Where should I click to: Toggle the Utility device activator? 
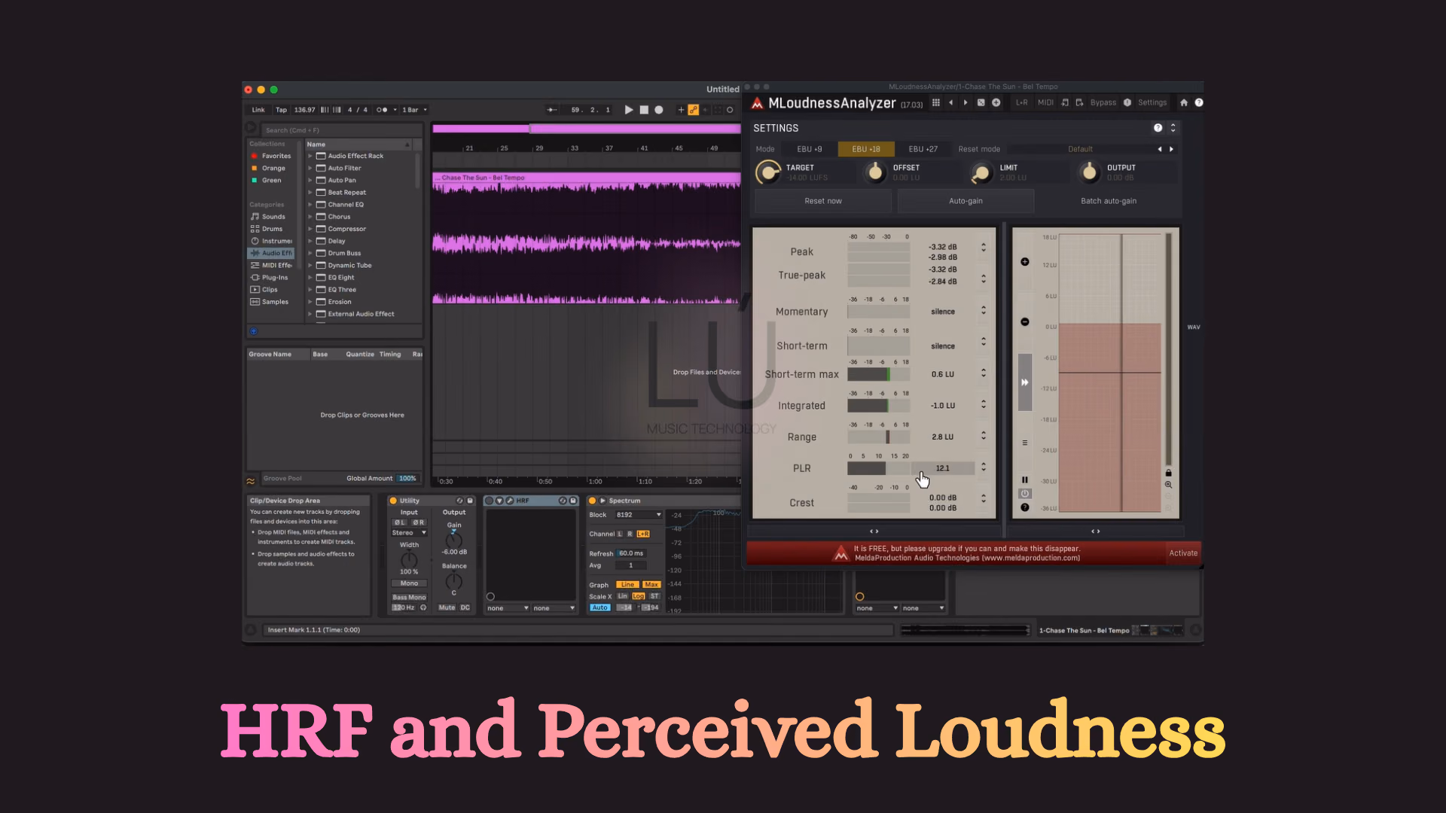(393, 501)
